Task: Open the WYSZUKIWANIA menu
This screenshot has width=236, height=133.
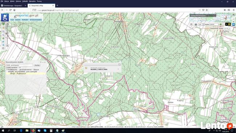Action: pos(36,20)
